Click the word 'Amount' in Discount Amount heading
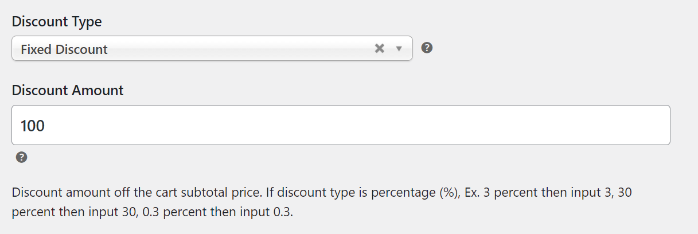The image size is (698, 234). pyautogui.click(x=98, y=90)
